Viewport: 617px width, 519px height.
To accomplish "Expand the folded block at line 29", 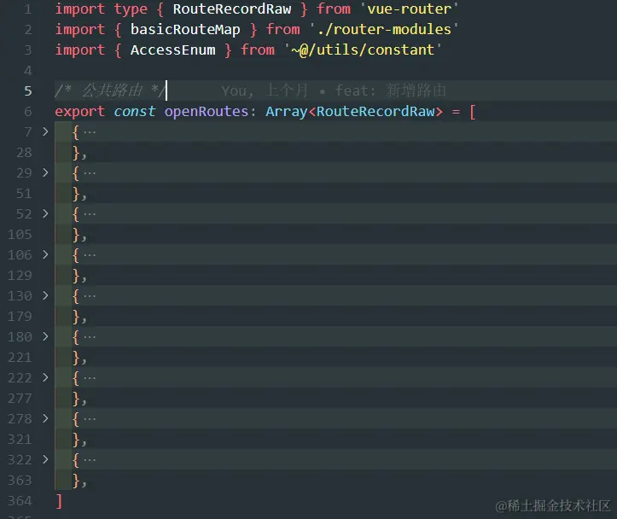I will pyautogui.click(x=45, y=172).
